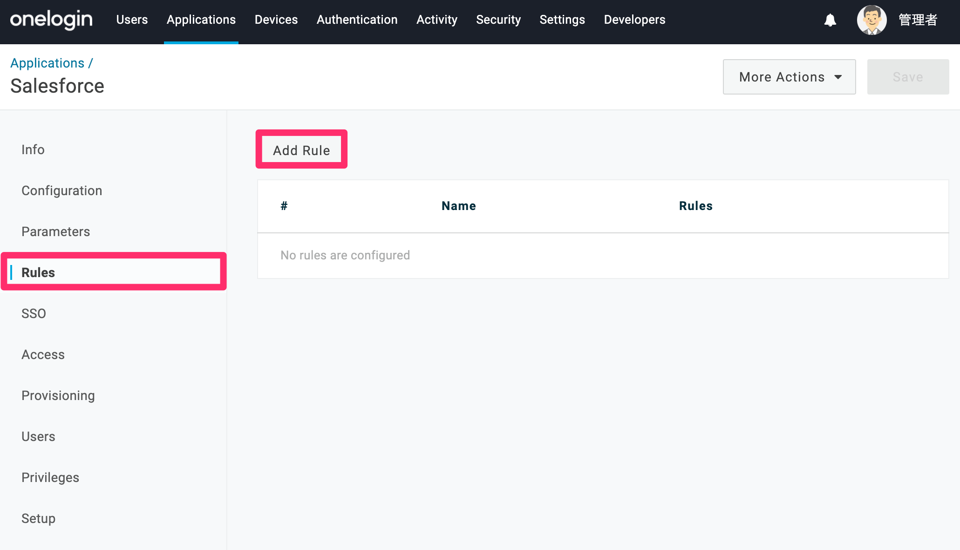The width and height of the screenshot is (960, 550).
Task: Switch to the Provisioning sidebar tab
Action: coord(58,395)
